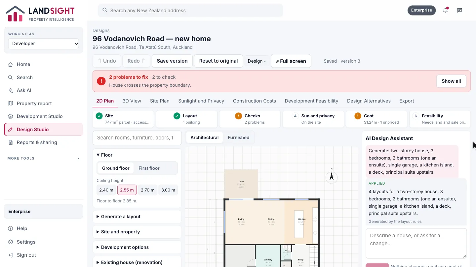
Task: Click the Settings gear icon
Action: [x=11, y=242]
